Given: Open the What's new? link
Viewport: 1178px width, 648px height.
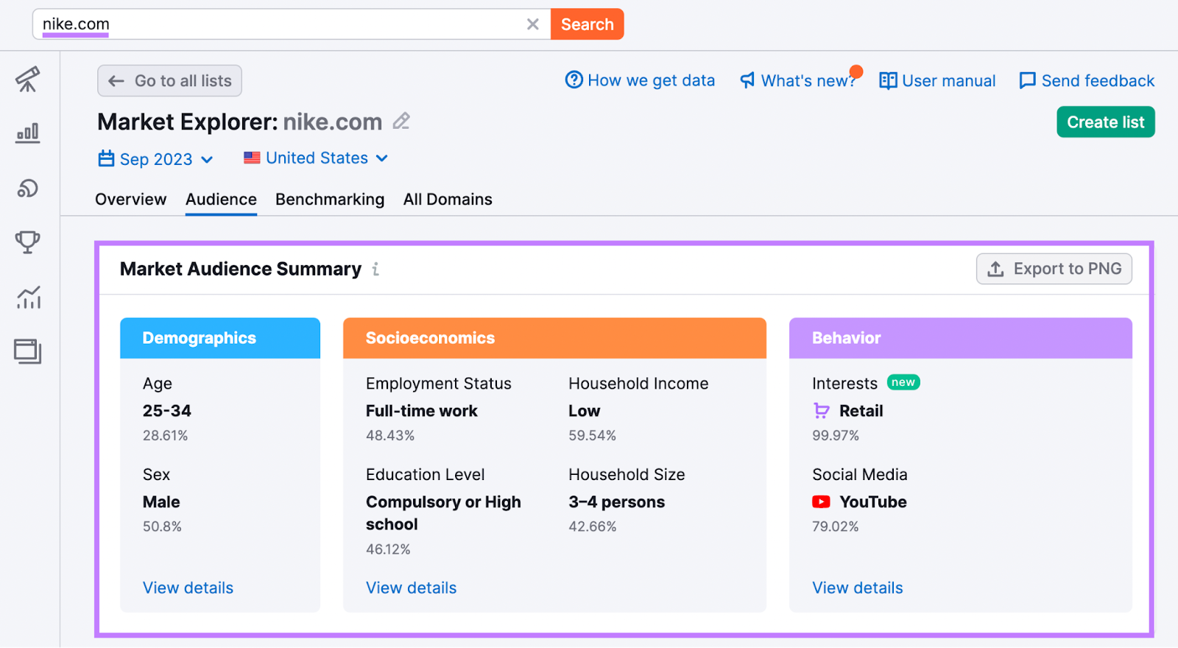Looking at the screenshot, I should 798,80.
